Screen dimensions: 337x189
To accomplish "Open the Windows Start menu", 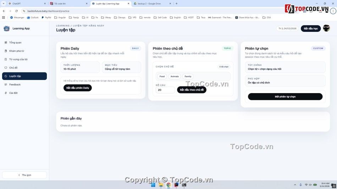I will click(153, 185).
